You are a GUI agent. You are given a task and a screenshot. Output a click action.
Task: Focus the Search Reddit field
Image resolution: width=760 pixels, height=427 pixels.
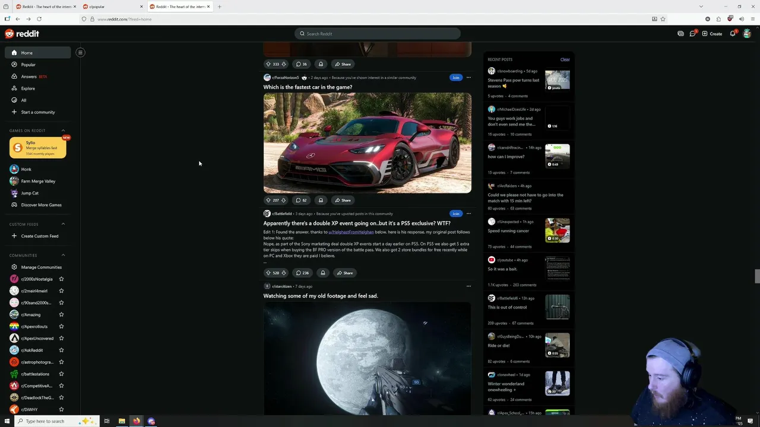pyautogui.click(x=378, y=34)
